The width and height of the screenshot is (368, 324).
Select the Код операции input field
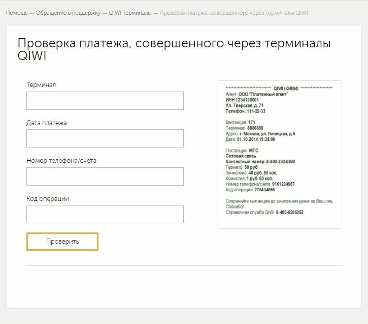tap(105, 214)
